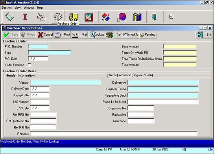This screenshot has width=214, height=154.
Task: Open the yellow delivery truck icon
Action: click(74, 17)
